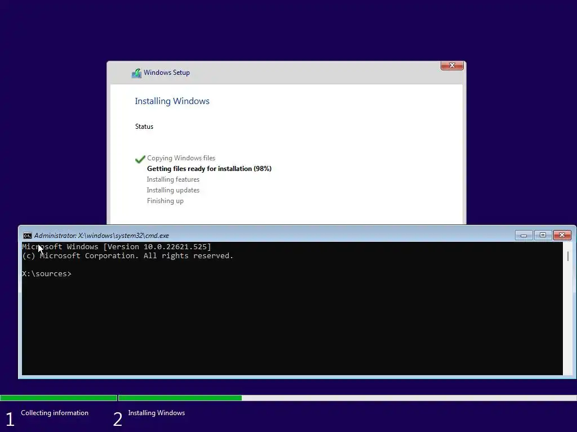Image resolution: width=577 pixels, height=432 pixels.
Task: Close the Windows Setup dialog
Action: [452, 65]
